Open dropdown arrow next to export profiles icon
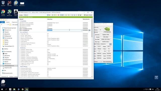161x91 pixels. point(67,15)
